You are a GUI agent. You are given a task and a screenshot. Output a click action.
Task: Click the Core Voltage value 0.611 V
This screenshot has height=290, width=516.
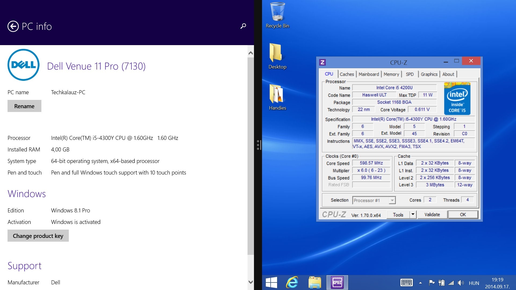point(422,109)
